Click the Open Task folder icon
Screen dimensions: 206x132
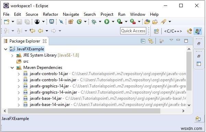tap(155, 22)
